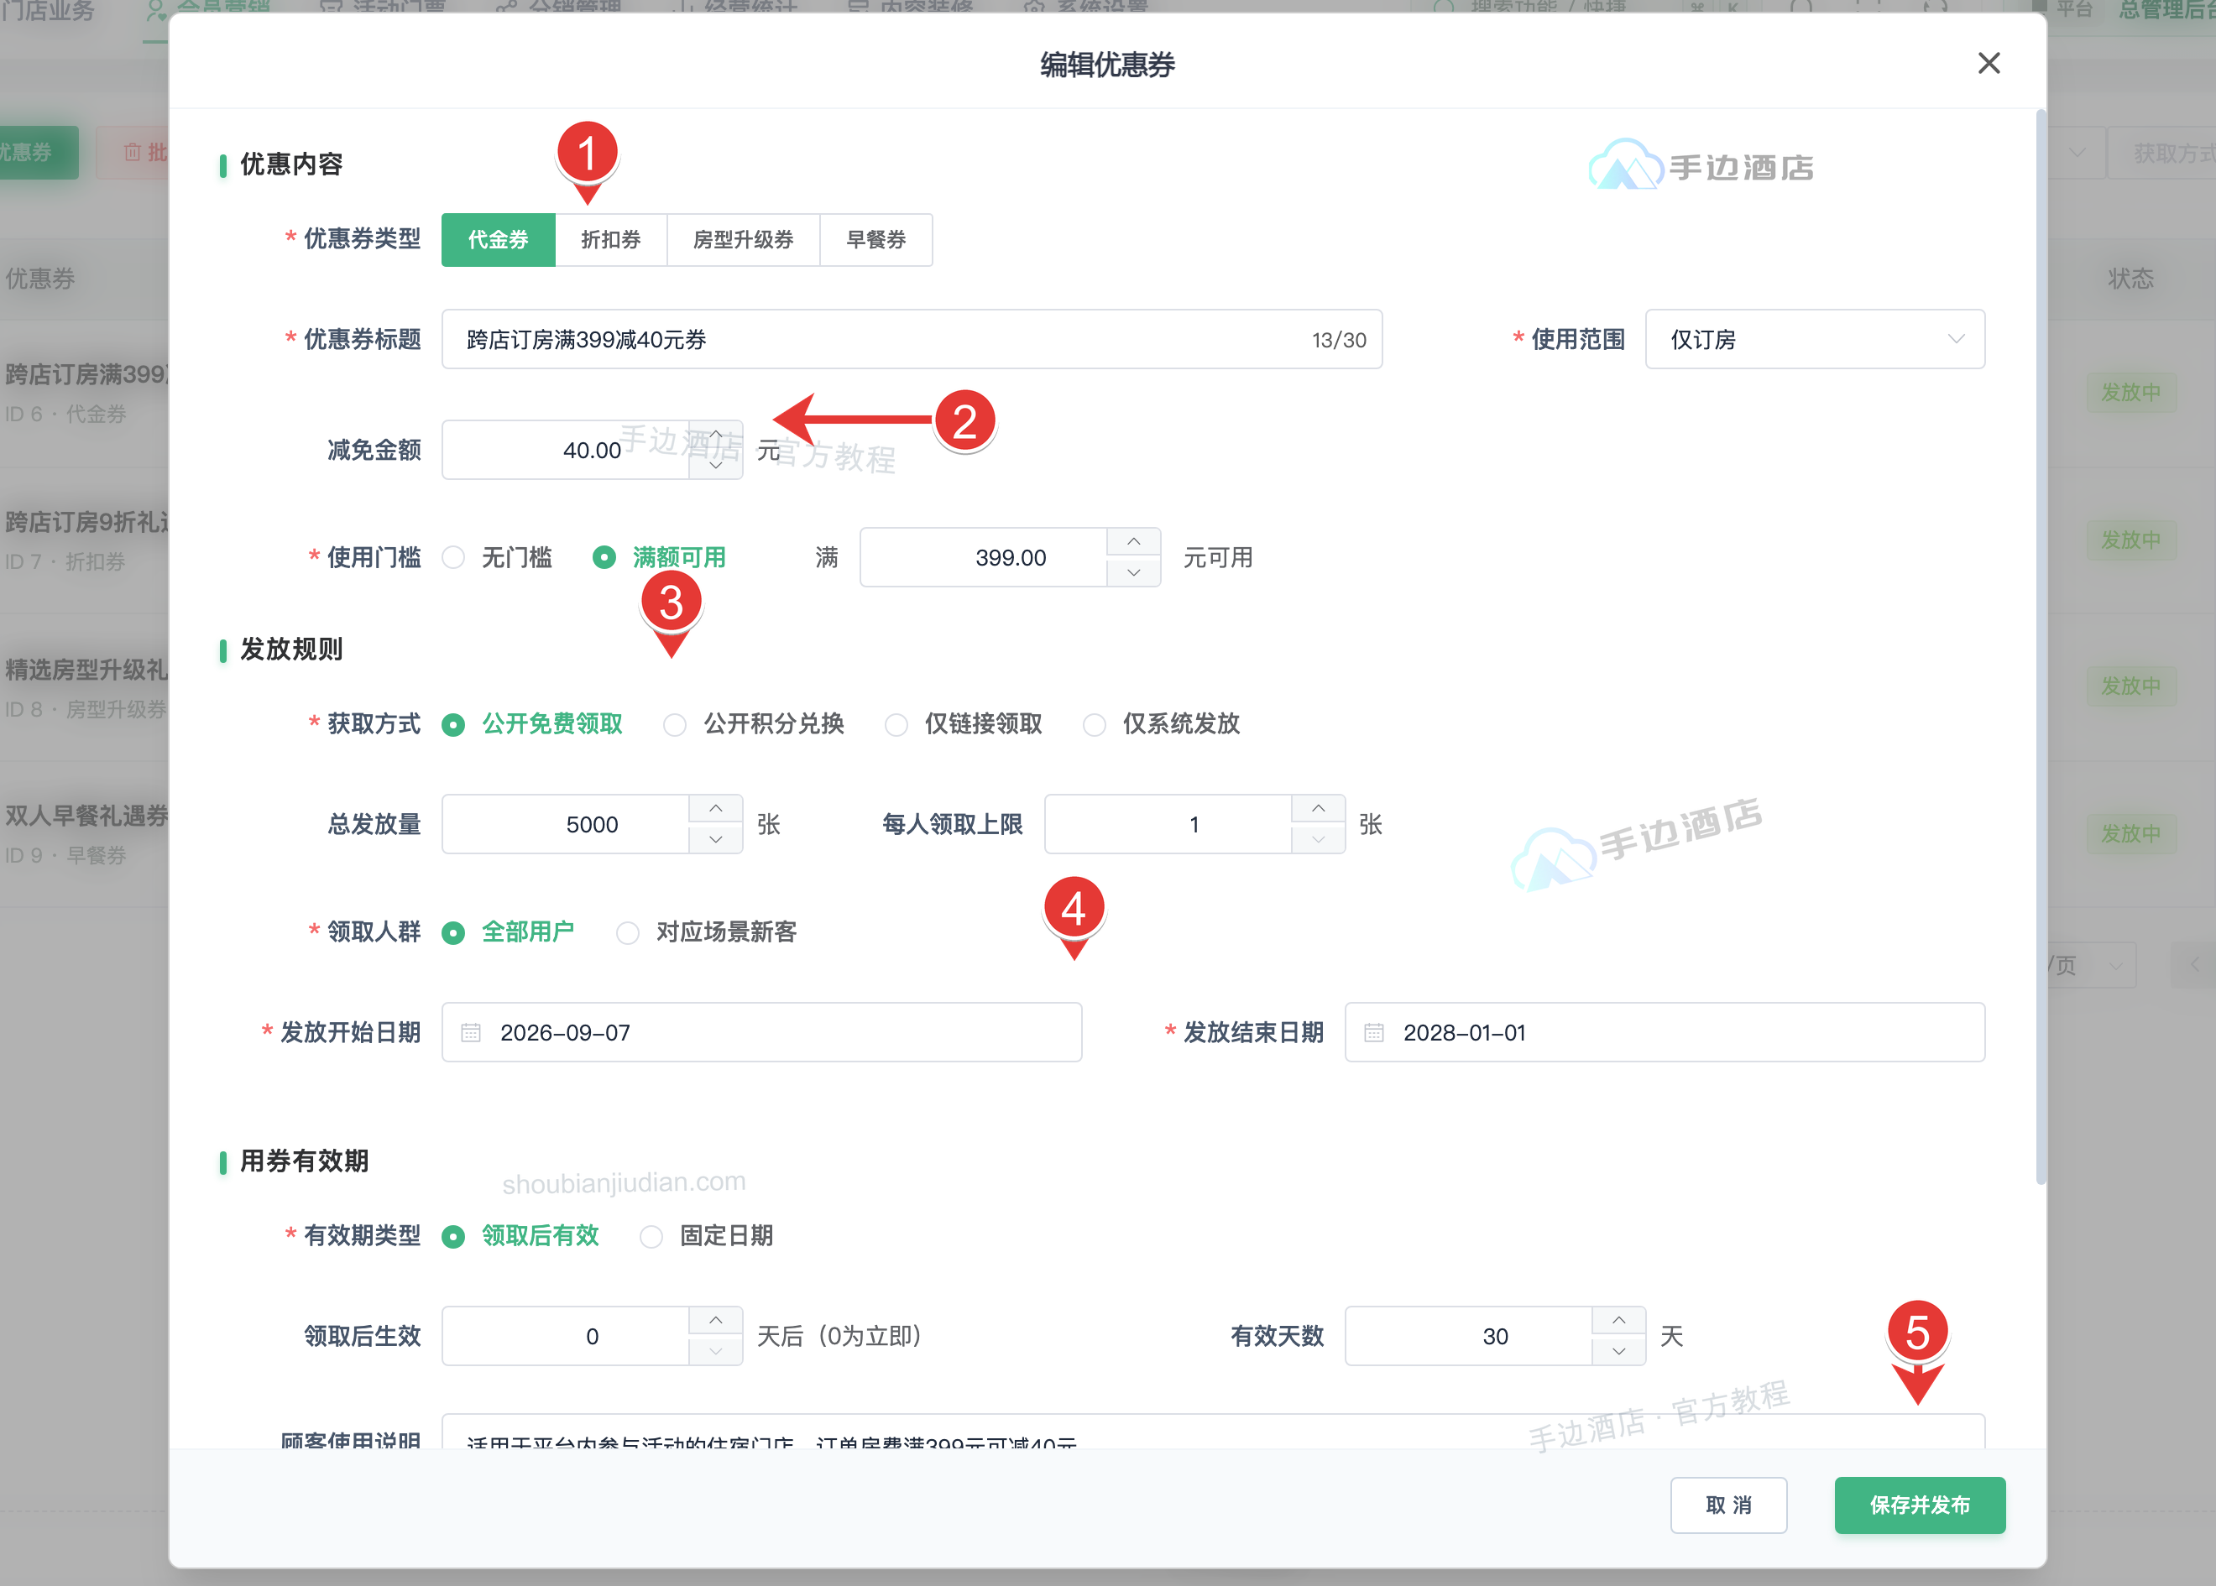Select 固定日期 validity type
This screenshot has width=2216, height=1586.
(706, 1236)
